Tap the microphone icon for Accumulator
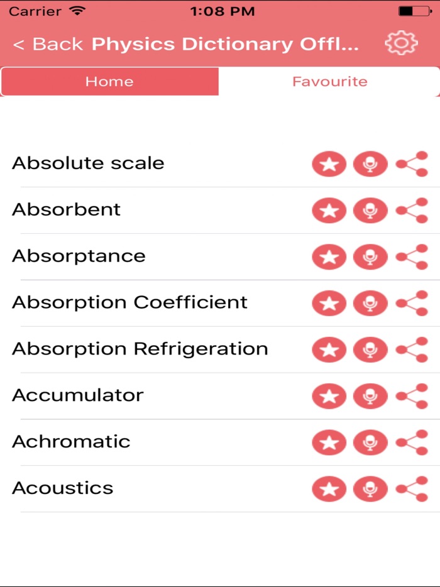 pyautogui.click(x=370, y=397)
